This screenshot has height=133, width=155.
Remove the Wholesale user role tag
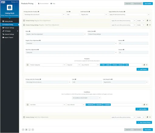pos(87,105)
